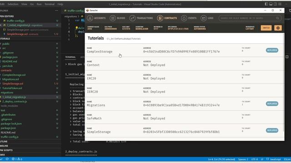Open Terminal menu in VS Code
The height and width of the screenshot is (163, 291).
tap(50, 4)
